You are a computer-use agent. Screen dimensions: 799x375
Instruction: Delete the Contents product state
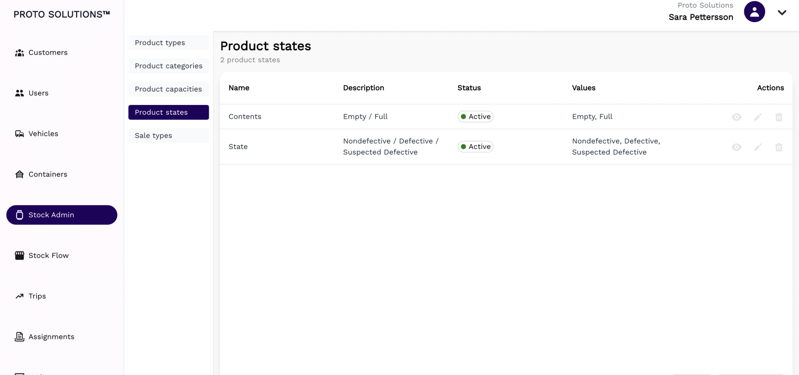tap(779, 117)
